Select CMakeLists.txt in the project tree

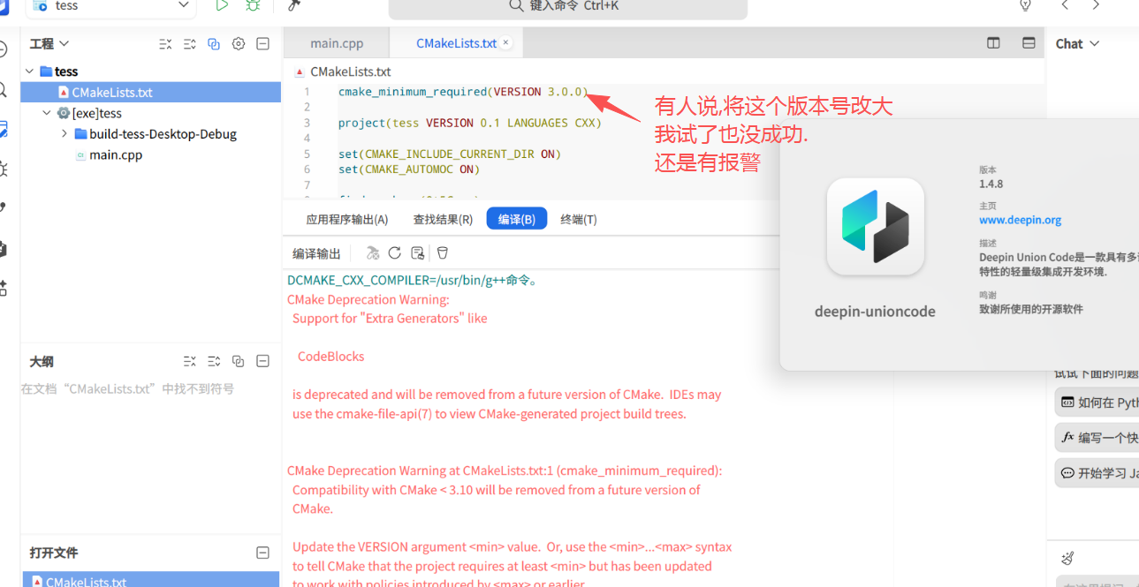pyautogui.click(x=151, y=92)
